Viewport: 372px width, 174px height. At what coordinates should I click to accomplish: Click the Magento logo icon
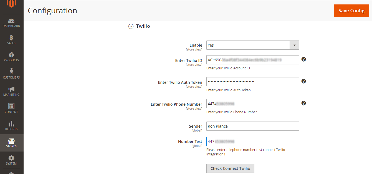click(11, 3)
